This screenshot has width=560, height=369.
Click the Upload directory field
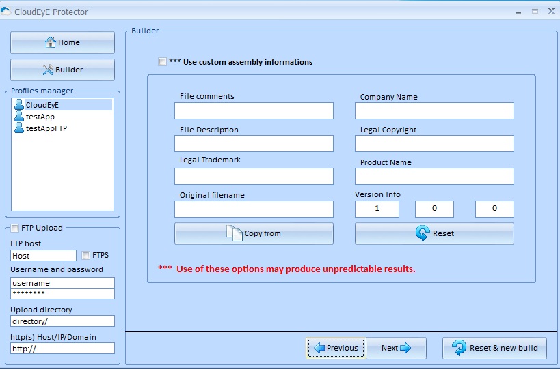pyautogui.click(x=62, y=321)
